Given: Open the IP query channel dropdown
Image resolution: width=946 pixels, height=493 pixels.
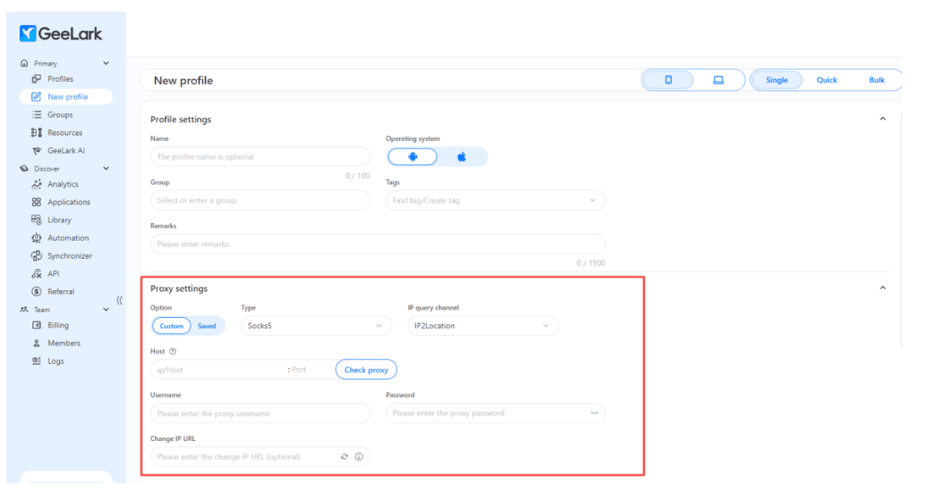Looking at the screenshot, I should 482,325.
